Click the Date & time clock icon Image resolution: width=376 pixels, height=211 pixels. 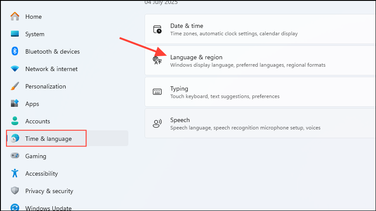tap(157, 30)
